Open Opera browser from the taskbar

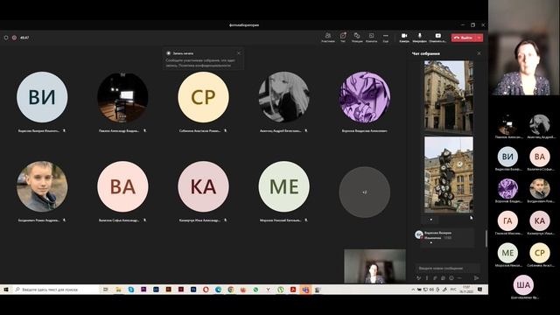[x=206, y=290]
